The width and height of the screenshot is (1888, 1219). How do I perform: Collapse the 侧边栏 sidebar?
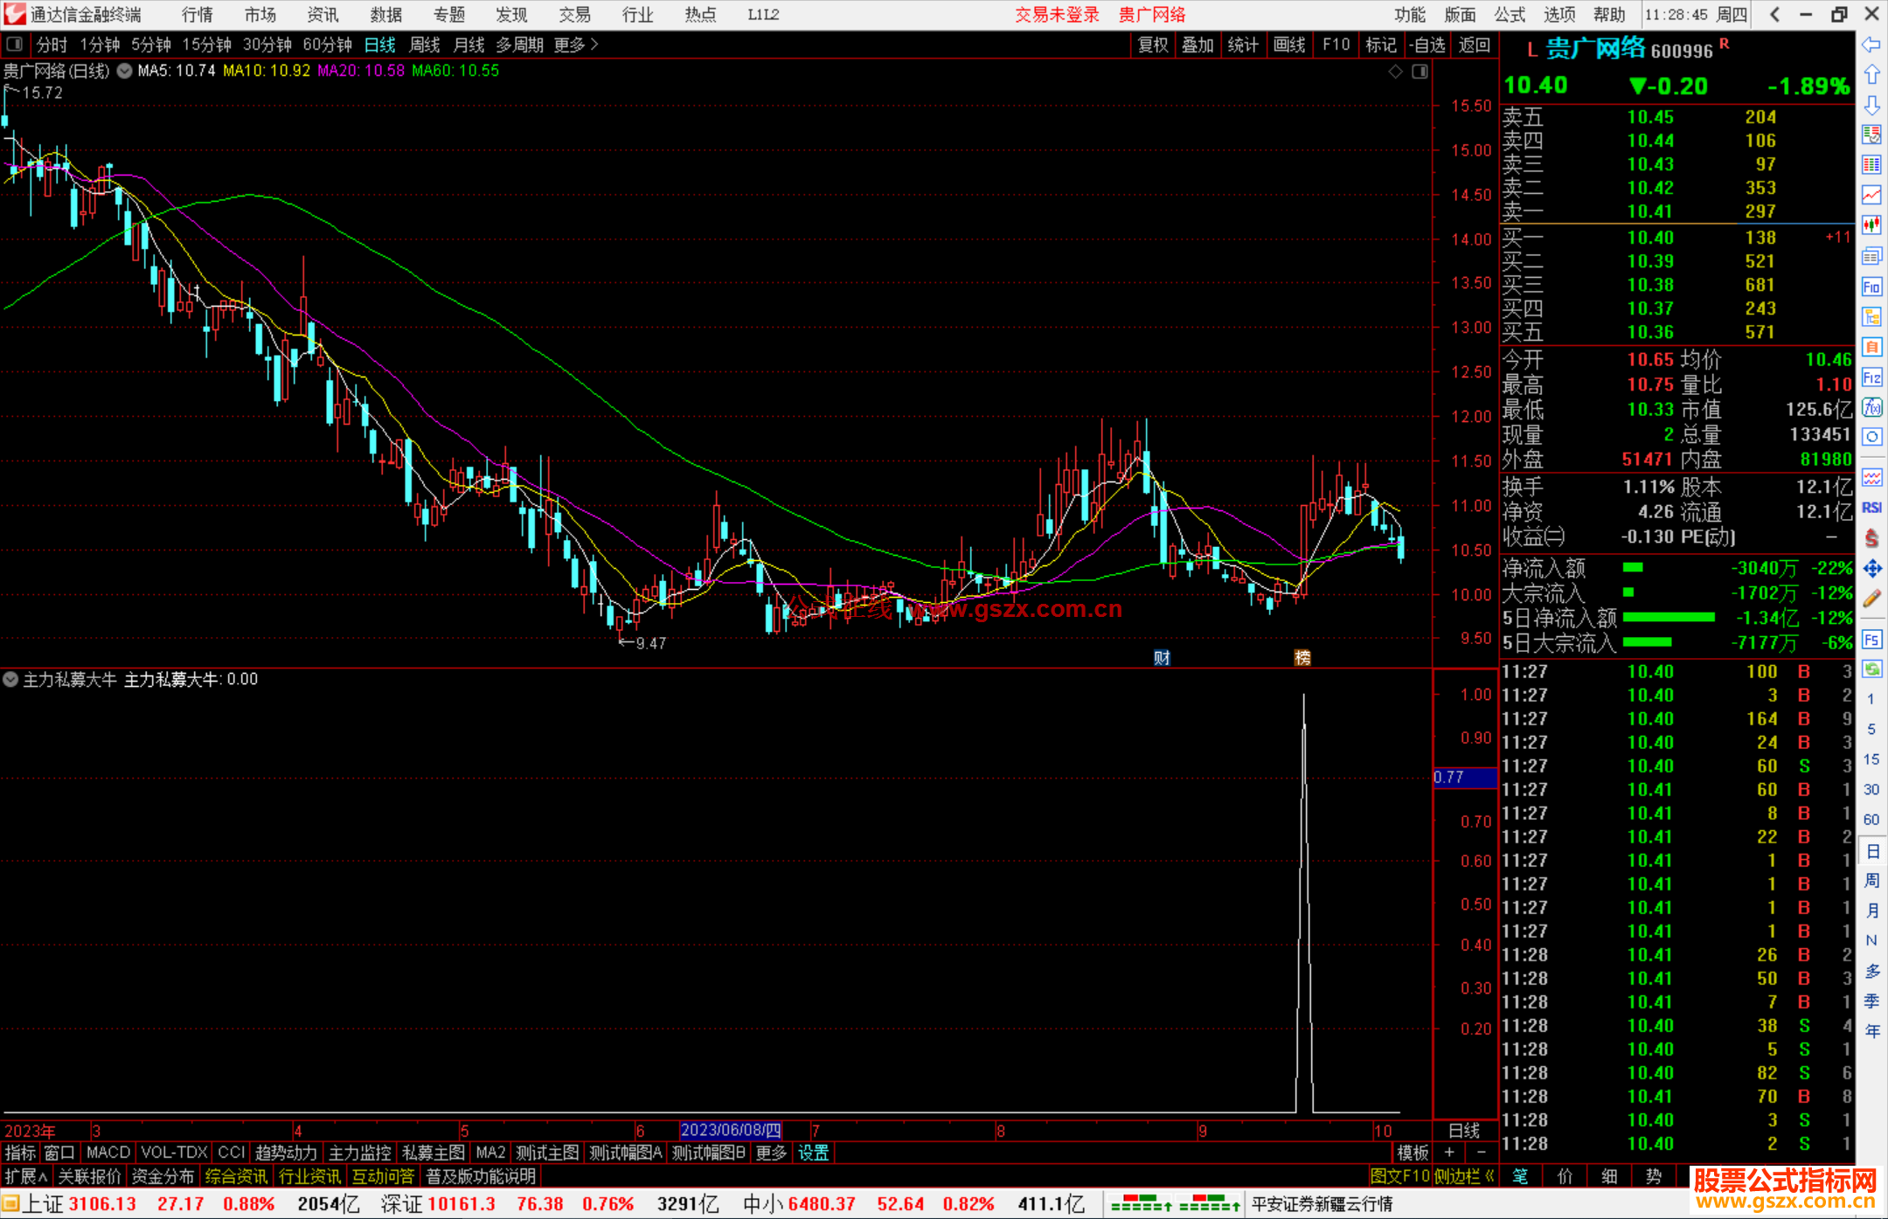(1464, 1176)
